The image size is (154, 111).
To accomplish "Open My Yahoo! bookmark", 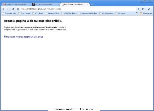I will (x=38, y=13).
